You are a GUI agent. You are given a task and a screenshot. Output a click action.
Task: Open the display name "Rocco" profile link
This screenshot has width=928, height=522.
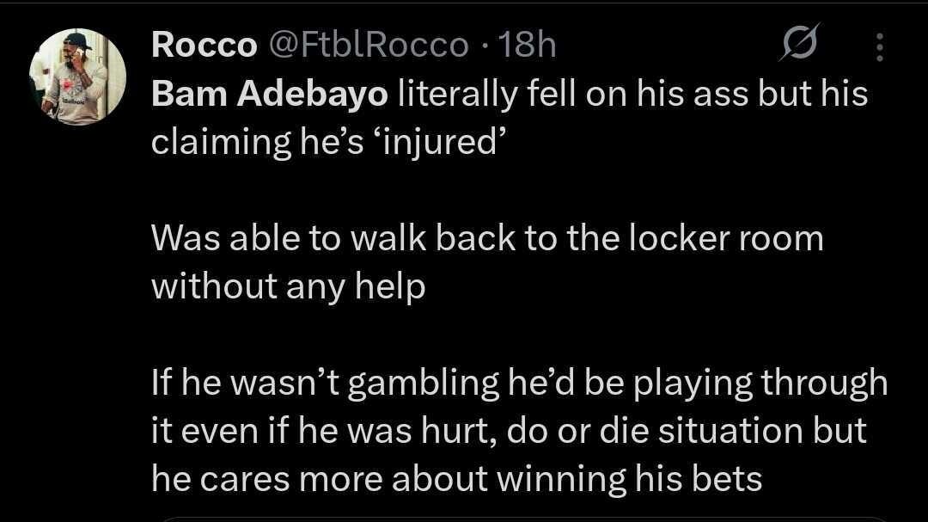coord(203,45)
